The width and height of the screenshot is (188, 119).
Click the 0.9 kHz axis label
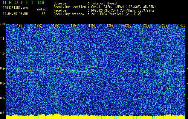coord(2,68)
